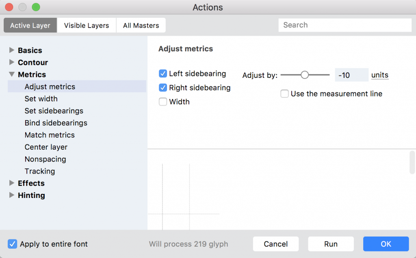Click the Adjust by slider handle

pos(305,75)
